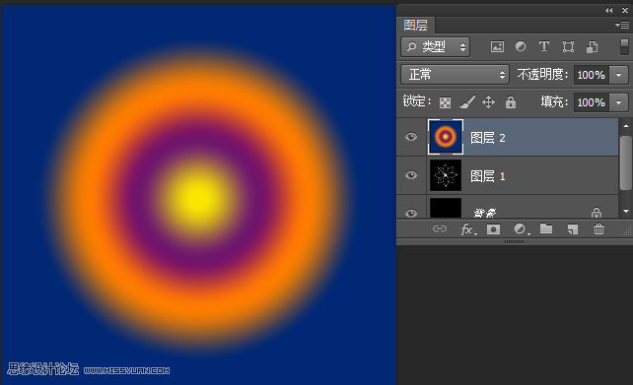This screenshot has width=633, height=385.
Task: Filter for adjustment layers icon
Action: [521, 46]
